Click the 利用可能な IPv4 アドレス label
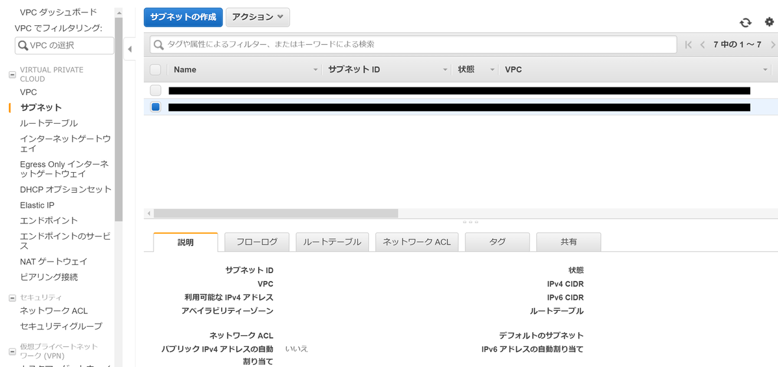 [229, 297]
